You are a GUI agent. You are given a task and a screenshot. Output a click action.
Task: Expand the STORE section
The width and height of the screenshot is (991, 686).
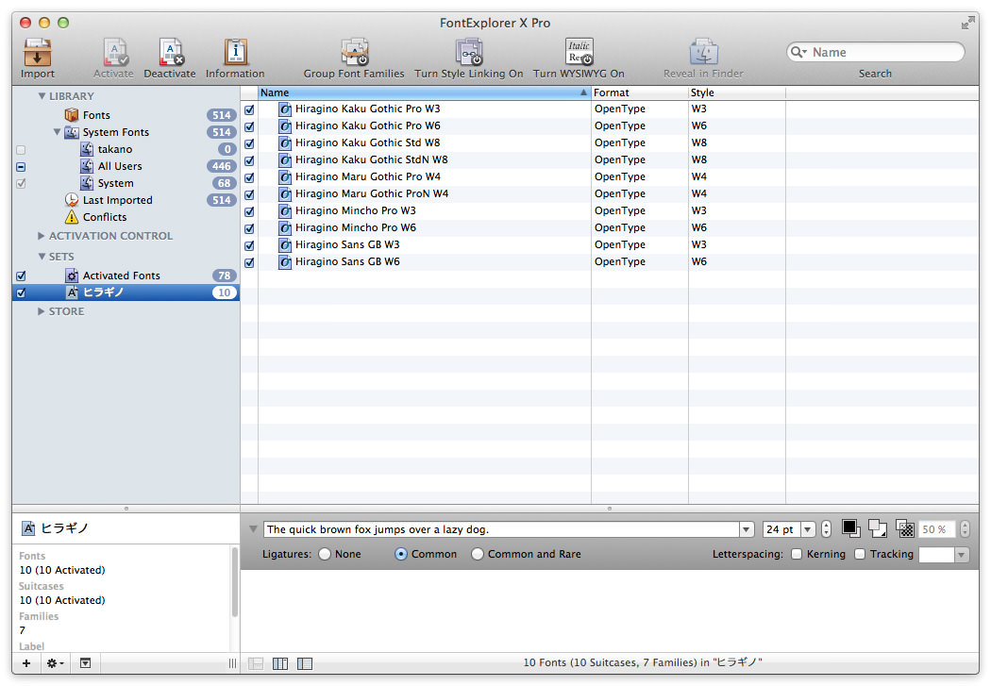[42, 311]
